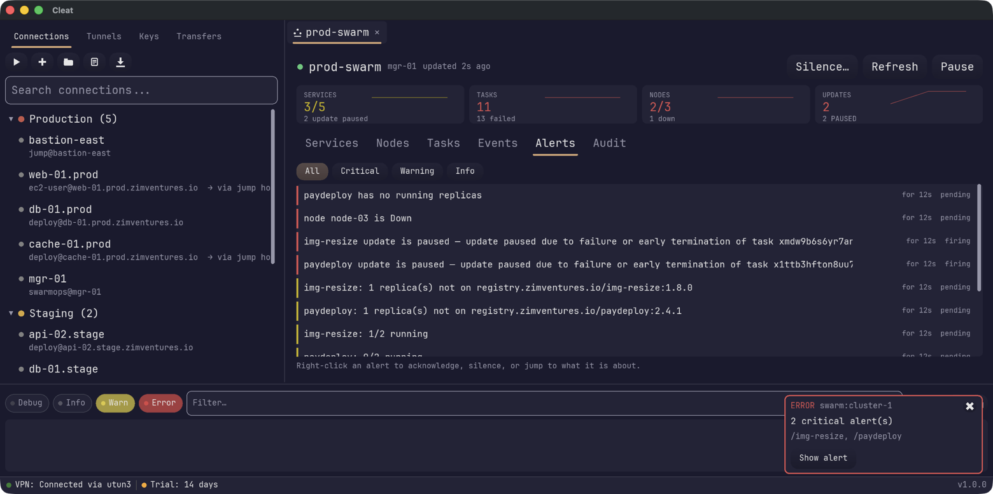Click the green status dot beside prod-swarm heading

click(x=300, y=67)
